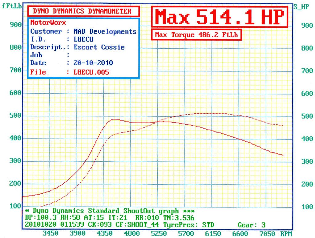Select the 5250 RPM axis label

coord(159,234)
